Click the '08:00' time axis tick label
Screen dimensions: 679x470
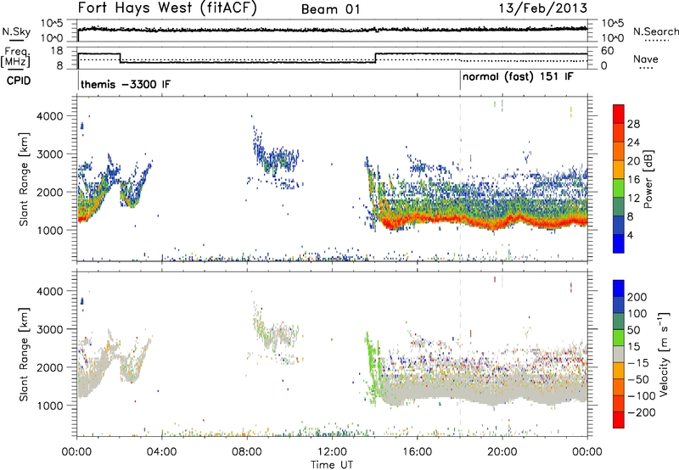[x=247, y=452]
